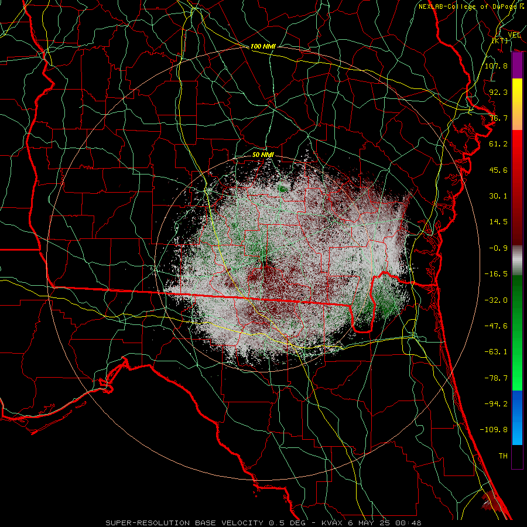527x527 pixels.
Task: Click the 50 NMI range ring label
Action: click(x=263, y=155)
